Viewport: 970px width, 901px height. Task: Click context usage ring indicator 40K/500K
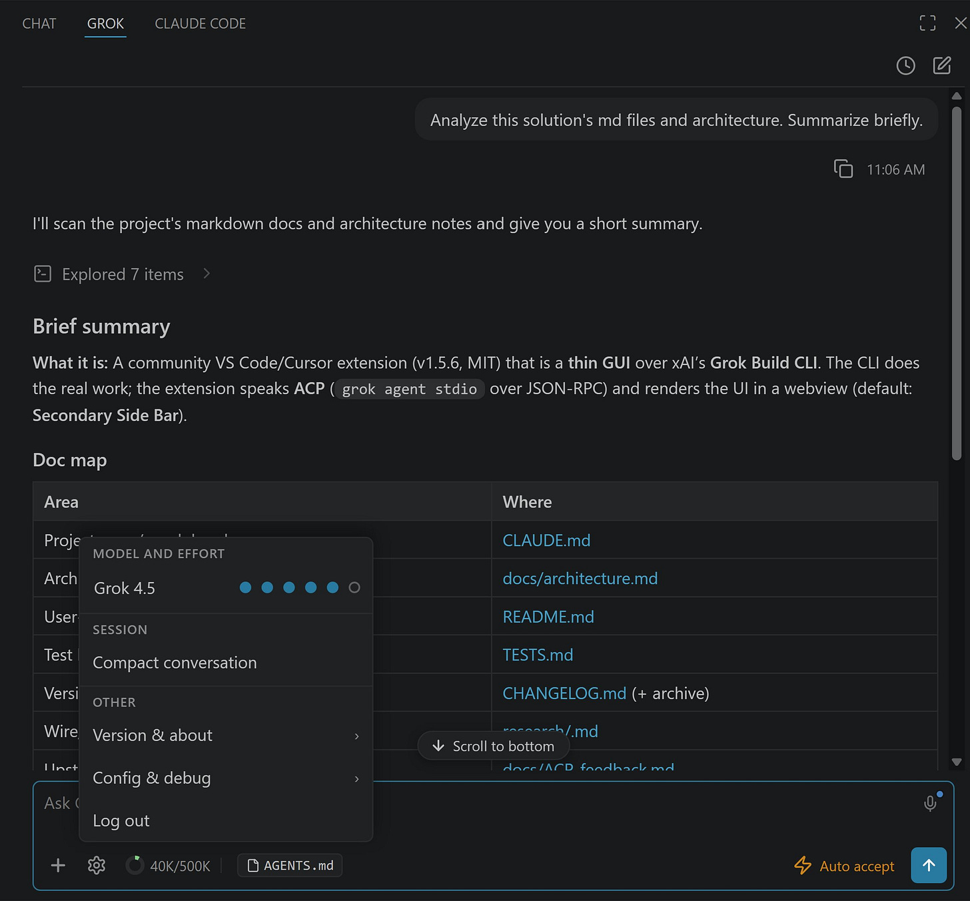click(x=135, y=865)
